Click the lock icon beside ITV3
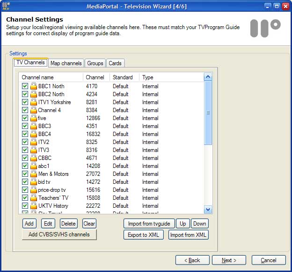The height and width of the screenshot is (272, 292). pos(34,150)
